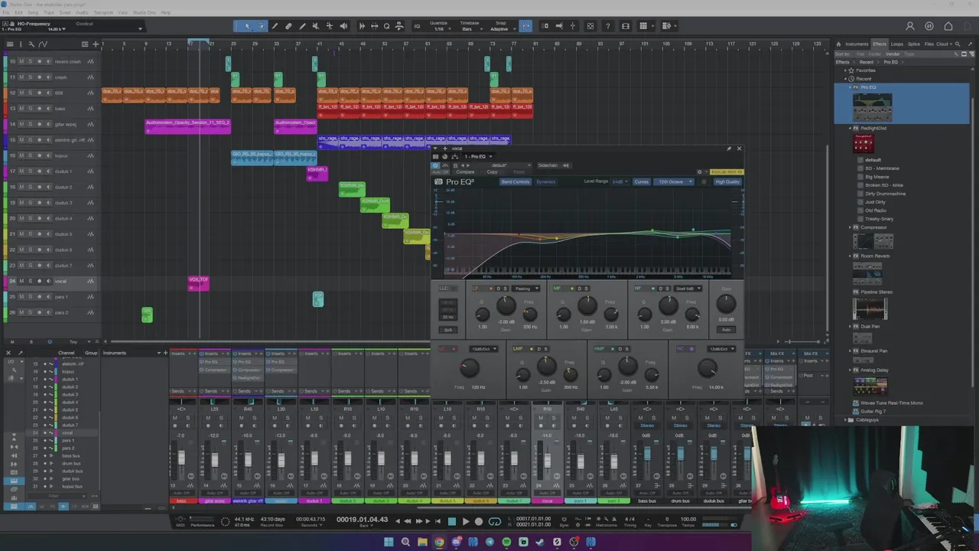The image size is (979, 551).
Task: Switch to the Dynamics view in Pro EQ
Action: 546,182
